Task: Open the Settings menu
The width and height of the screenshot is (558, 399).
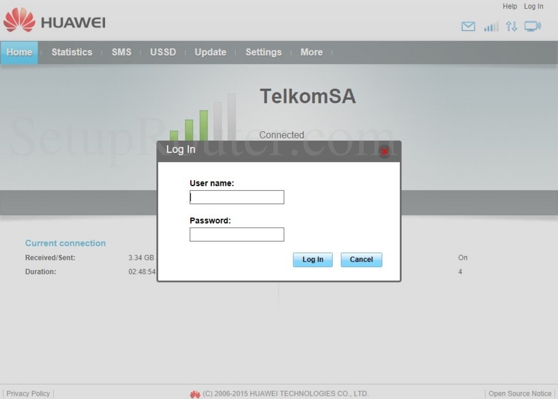Action: [x=264, y=52]
